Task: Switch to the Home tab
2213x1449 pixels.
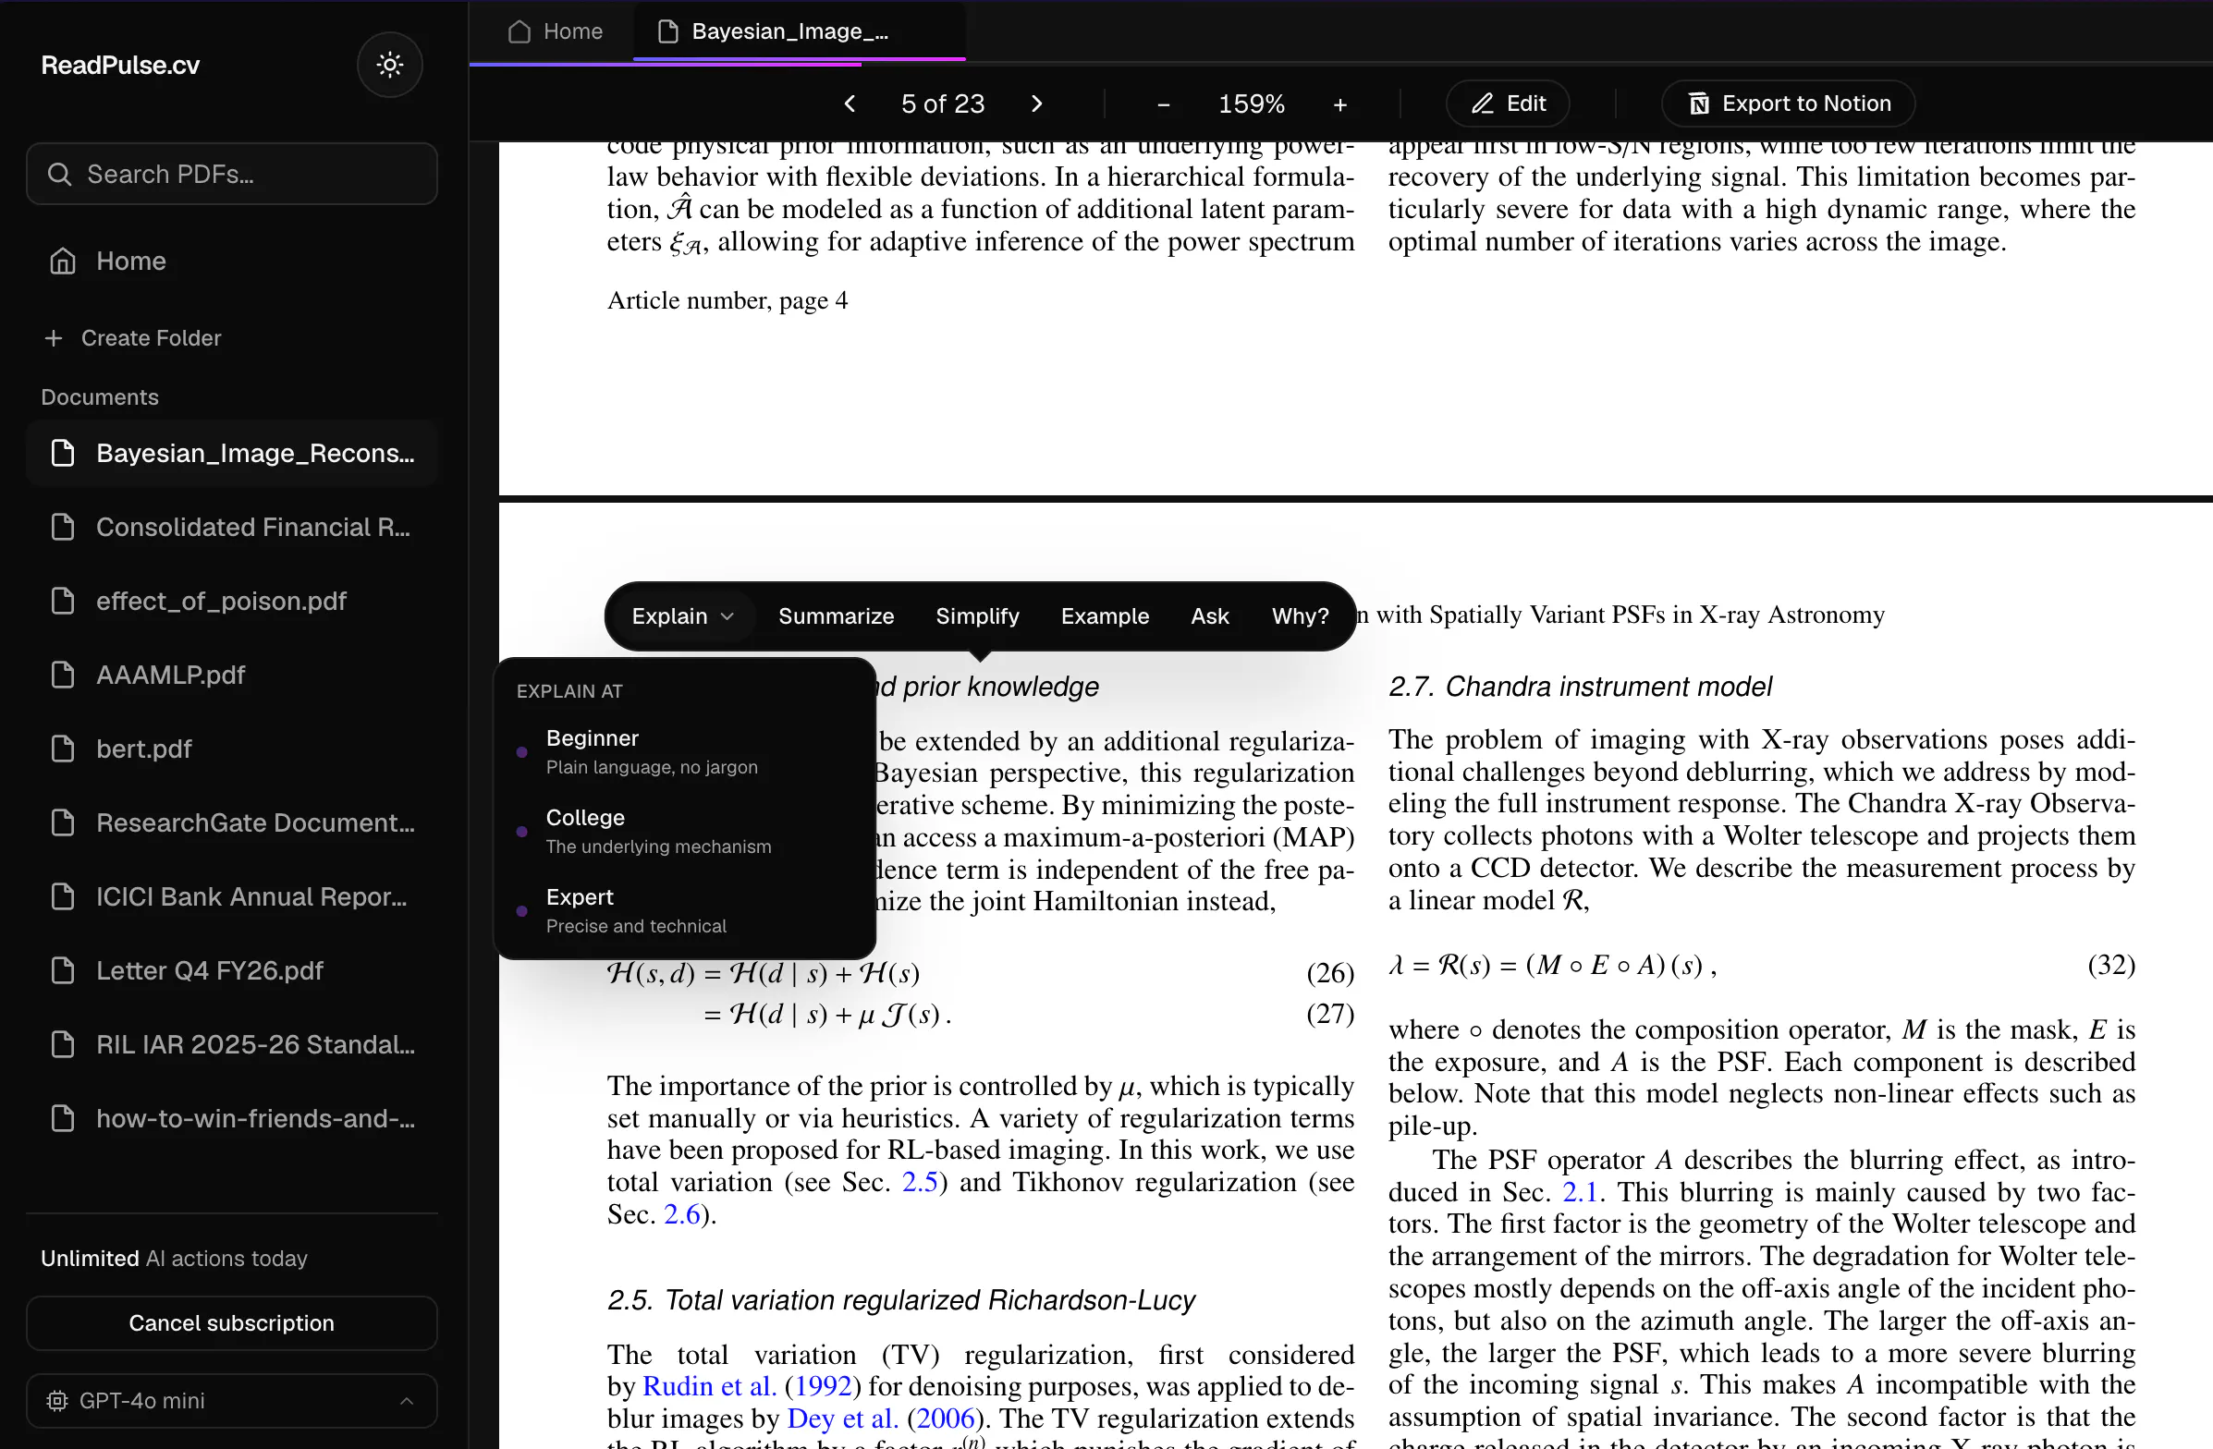Action: pos(556,30)
